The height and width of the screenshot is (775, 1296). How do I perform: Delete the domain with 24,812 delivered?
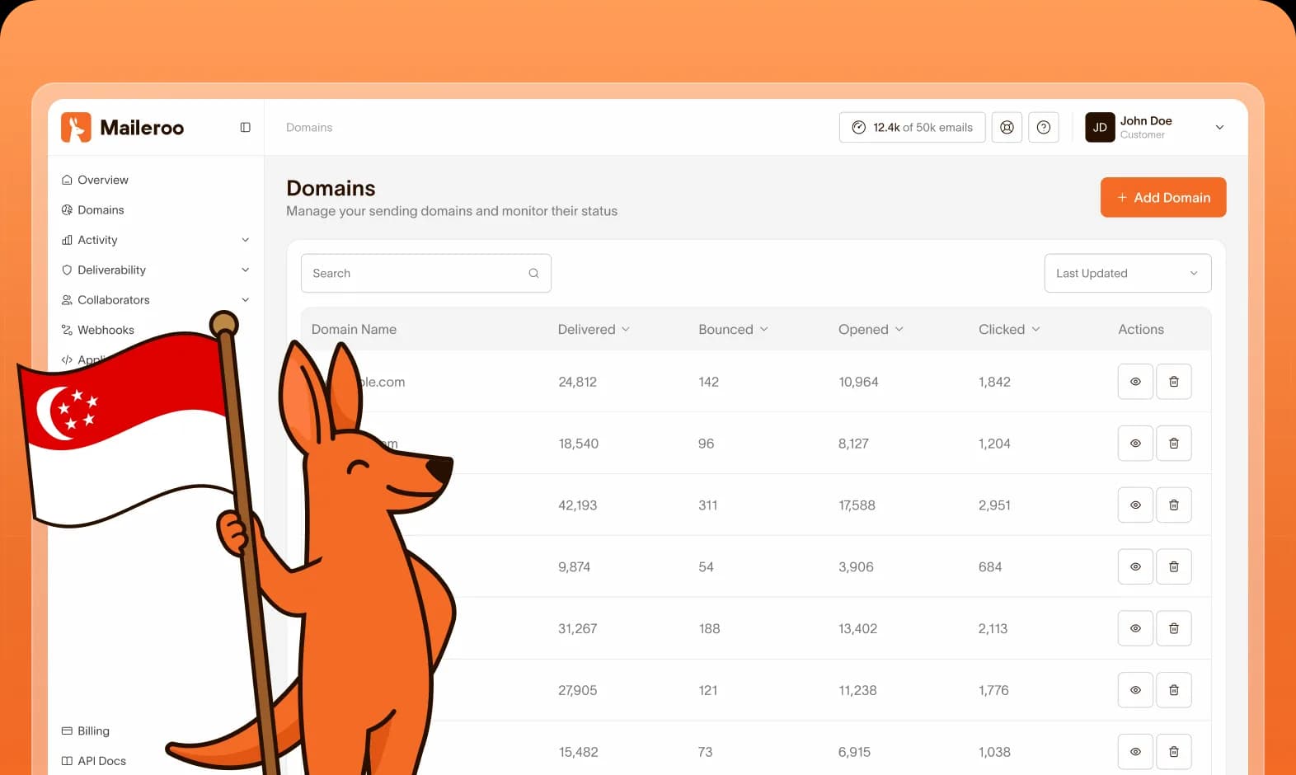pyautogui.click(x=1174, y=382)
